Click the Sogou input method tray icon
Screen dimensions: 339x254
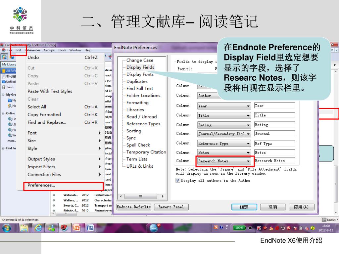[216, 228]
